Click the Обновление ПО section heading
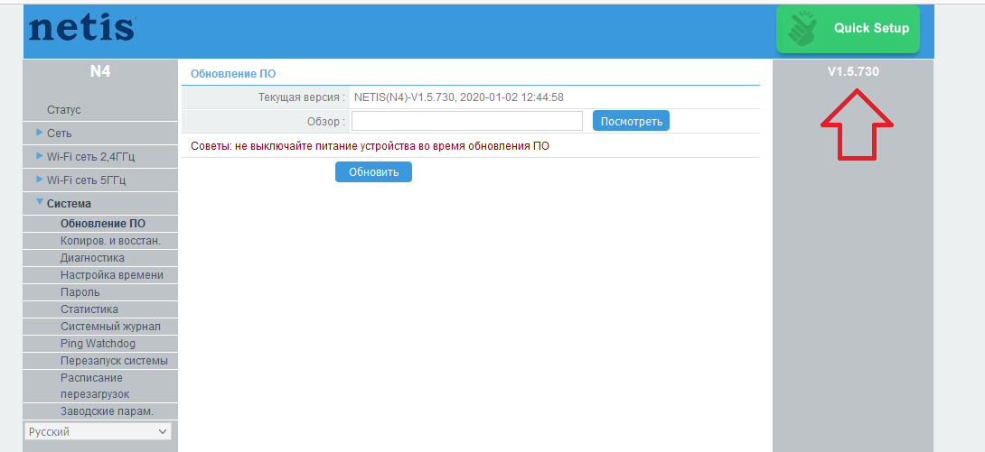This screenshot has height=452, width=985. 233,74
